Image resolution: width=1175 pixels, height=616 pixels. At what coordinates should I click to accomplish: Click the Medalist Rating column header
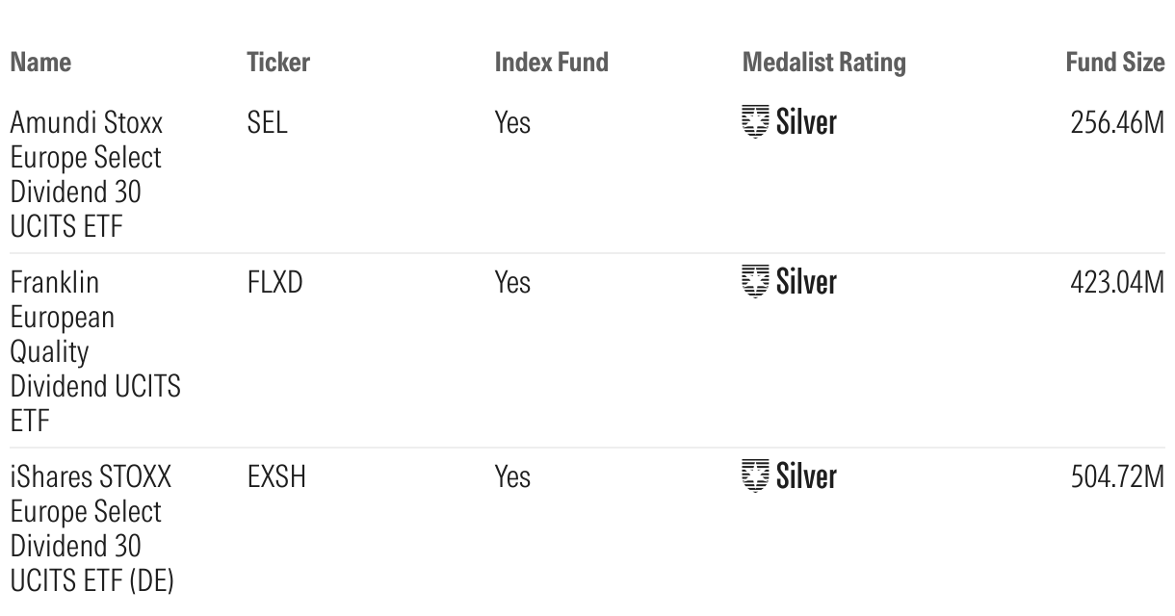coord(823,63)
